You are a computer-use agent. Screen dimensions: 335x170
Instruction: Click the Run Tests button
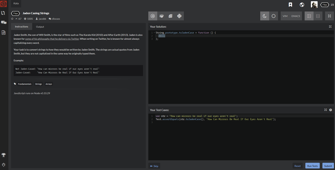[x=312, y=166]
